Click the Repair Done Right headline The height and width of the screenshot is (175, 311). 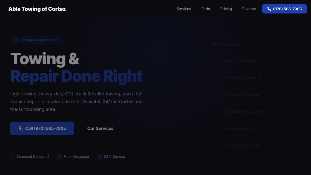[x=76, y=76]
